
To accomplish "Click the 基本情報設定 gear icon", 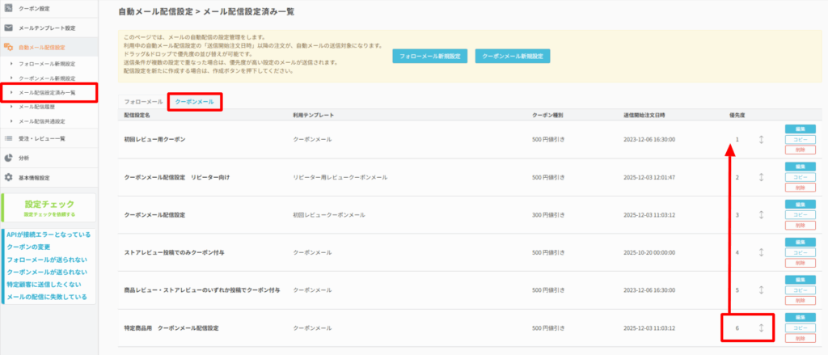I will pos(8,178).
